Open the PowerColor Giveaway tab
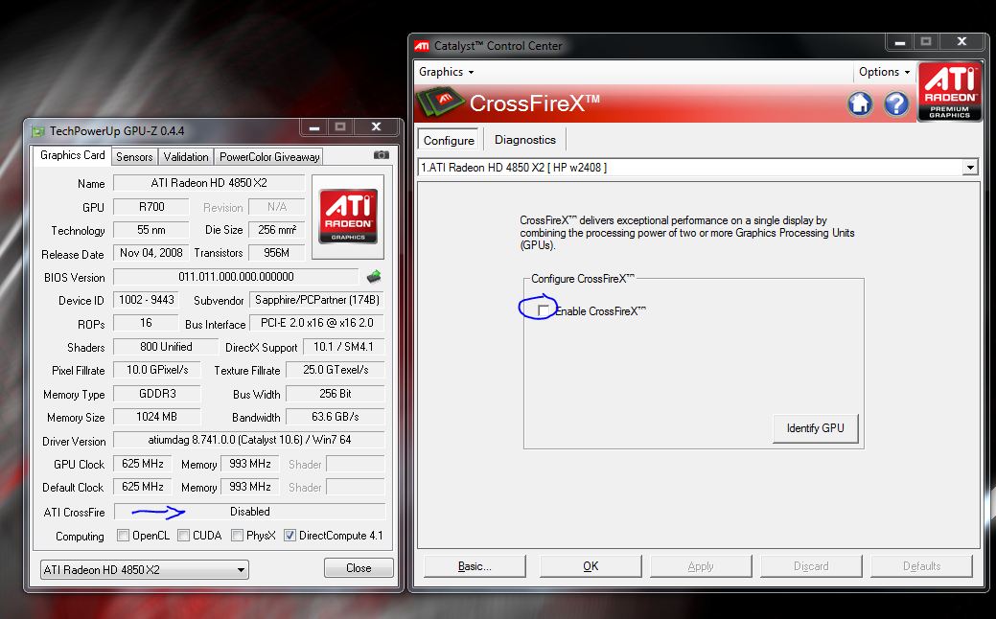Screen dimensions: 996x619 pos(269,157)
